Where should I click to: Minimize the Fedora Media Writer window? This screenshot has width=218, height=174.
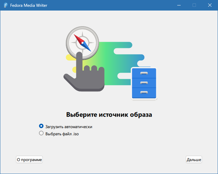pyautogui.click(x=179, y=5)
